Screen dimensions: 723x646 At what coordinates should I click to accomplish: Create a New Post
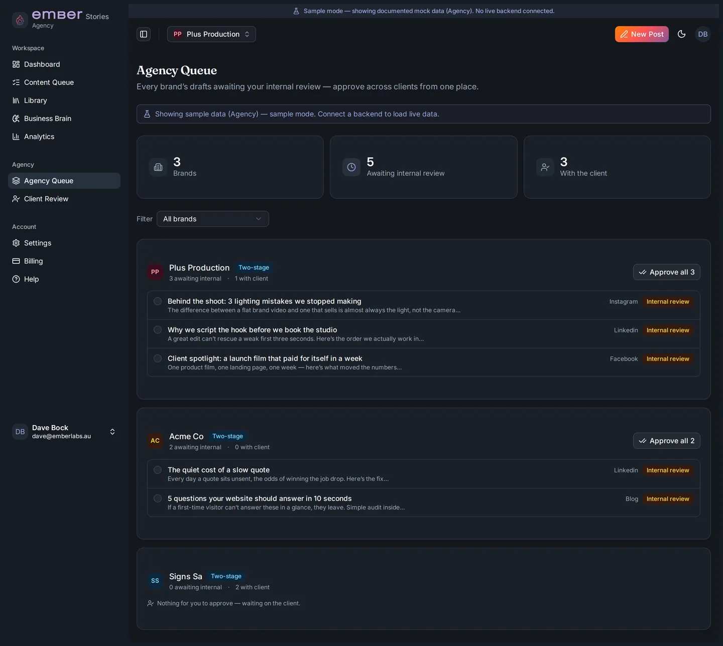tap(642, 34)
